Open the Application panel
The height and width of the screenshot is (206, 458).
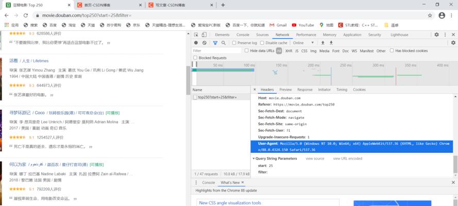click(352, 35)
